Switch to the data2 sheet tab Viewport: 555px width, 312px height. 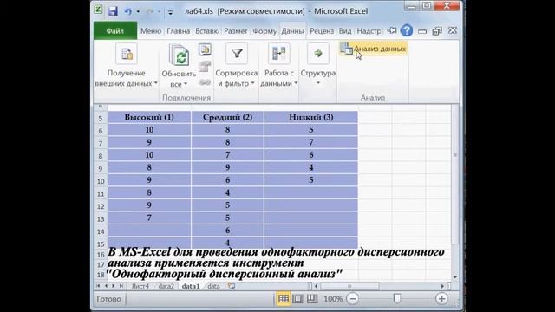tap(166, 286)
